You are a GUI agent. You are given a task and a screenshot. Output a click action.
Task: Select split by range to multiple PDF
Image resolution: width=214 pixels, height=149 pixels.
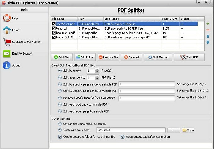(60, 91)
